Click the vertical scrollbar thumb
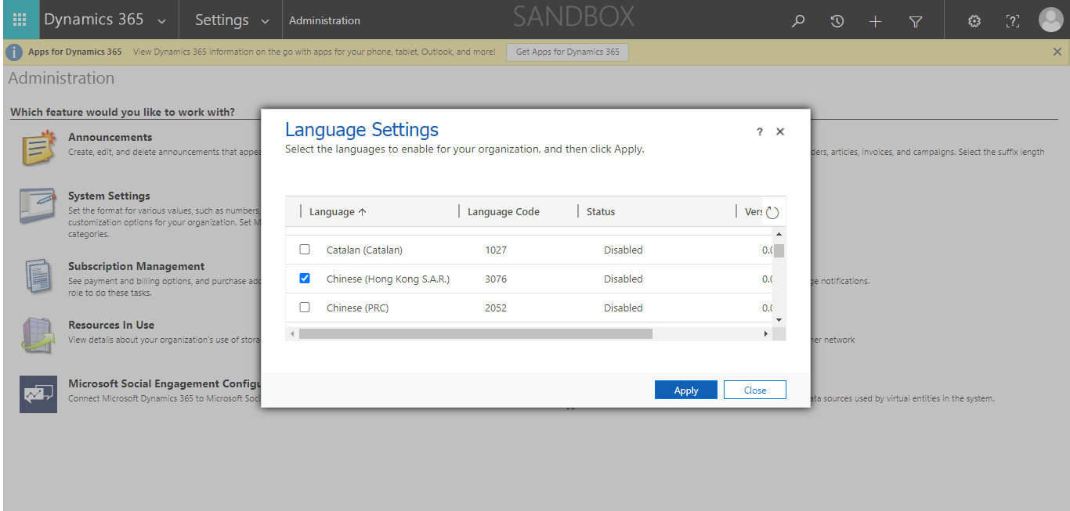 pyautogui.click(x=779, y=250)
